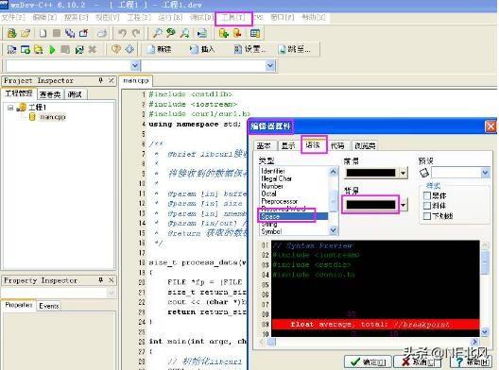
Task: Open the foreground color dropdown arrow
Action: tap(403, 174)
